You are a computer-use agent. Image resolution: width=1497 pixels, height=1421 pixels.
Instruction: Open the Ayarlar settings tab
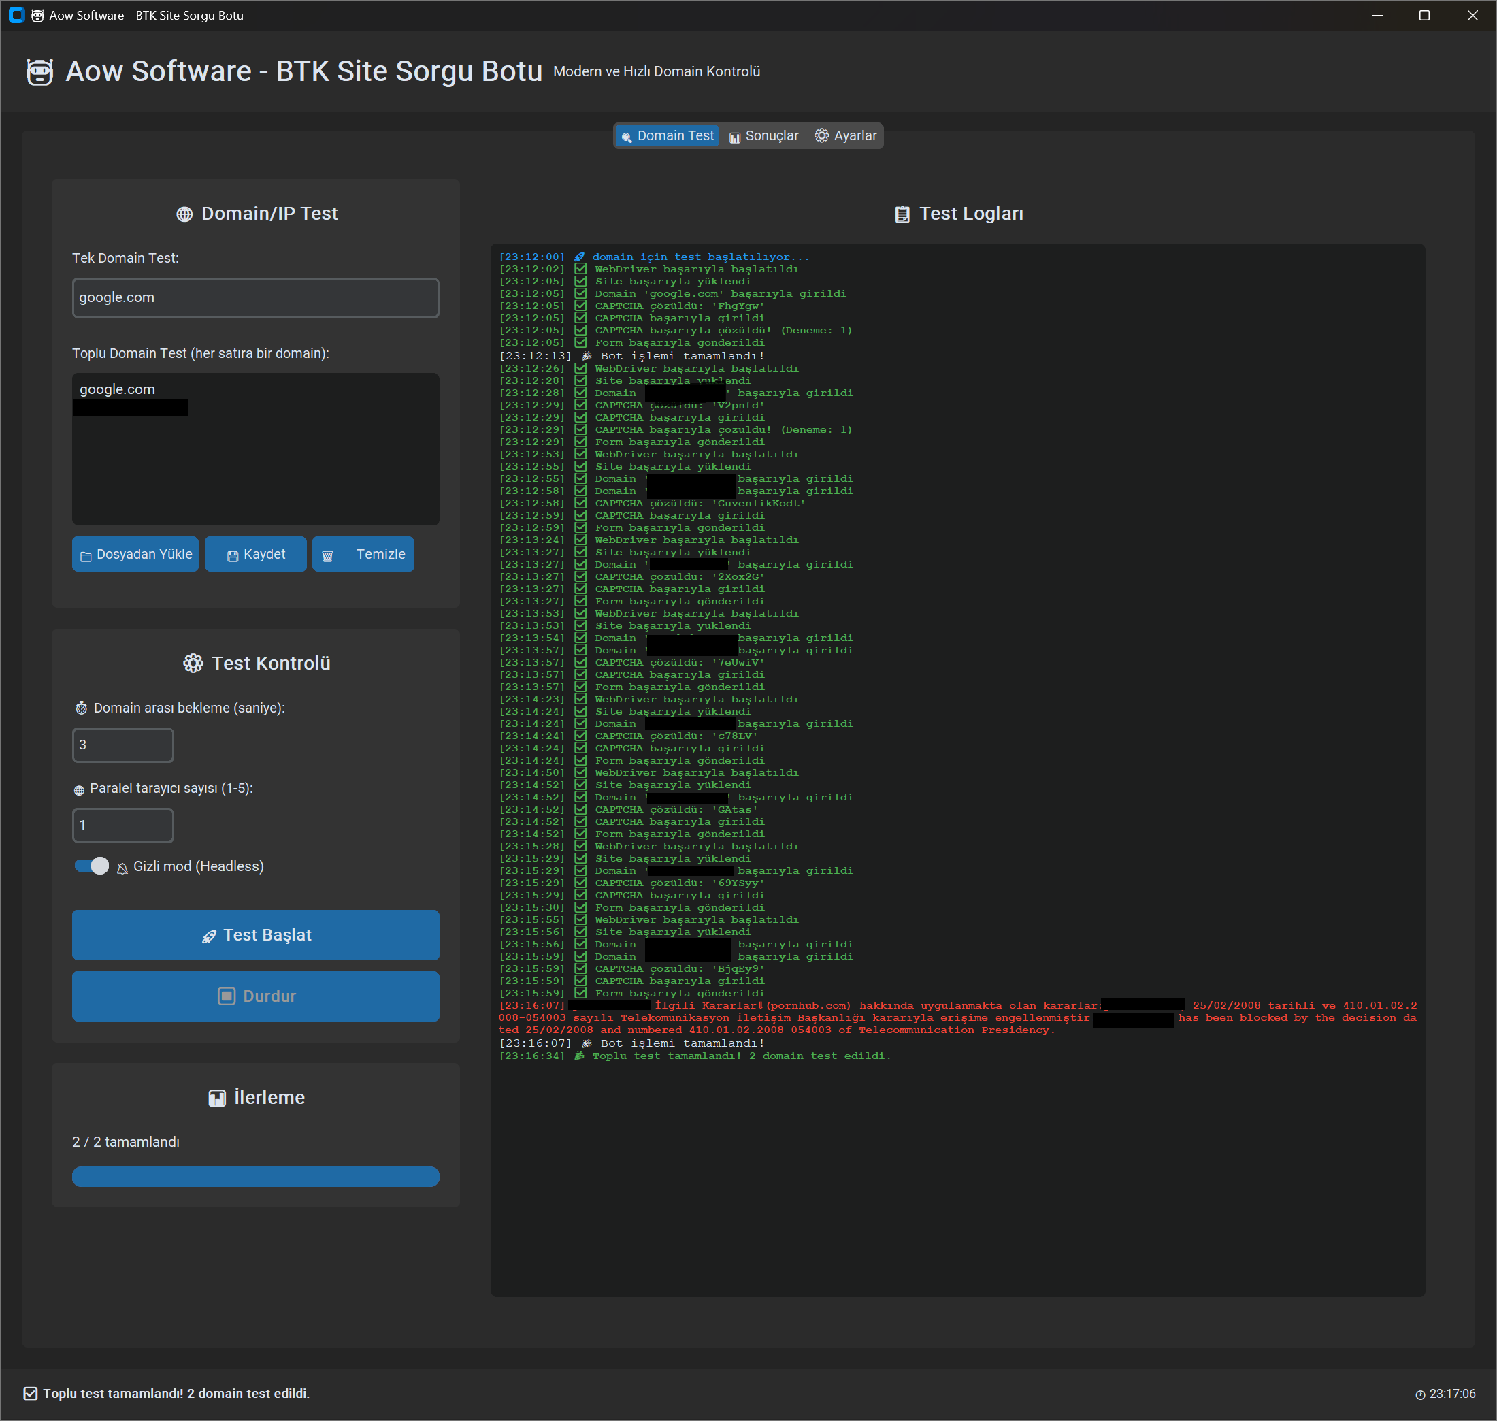click(x=845, y=136)
